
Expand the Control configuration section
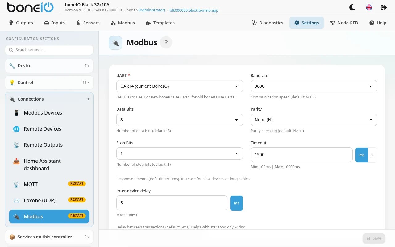[49, 82]
